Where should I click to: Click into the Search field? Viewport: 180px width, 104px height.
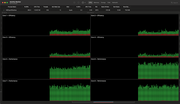point(175,3)
